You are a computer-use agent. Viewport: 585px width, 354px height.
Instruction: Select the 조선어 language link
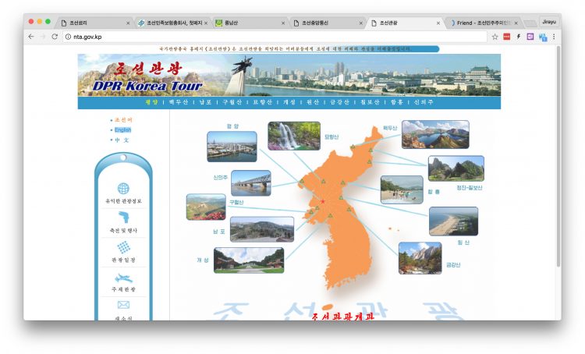pyautogui.click(x=123, y=120)
